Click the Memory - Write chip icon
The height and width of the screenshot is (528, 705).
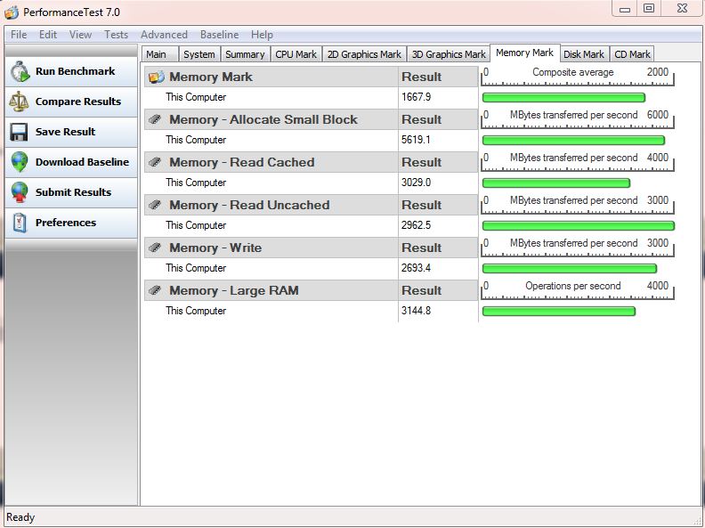(156, 248)
